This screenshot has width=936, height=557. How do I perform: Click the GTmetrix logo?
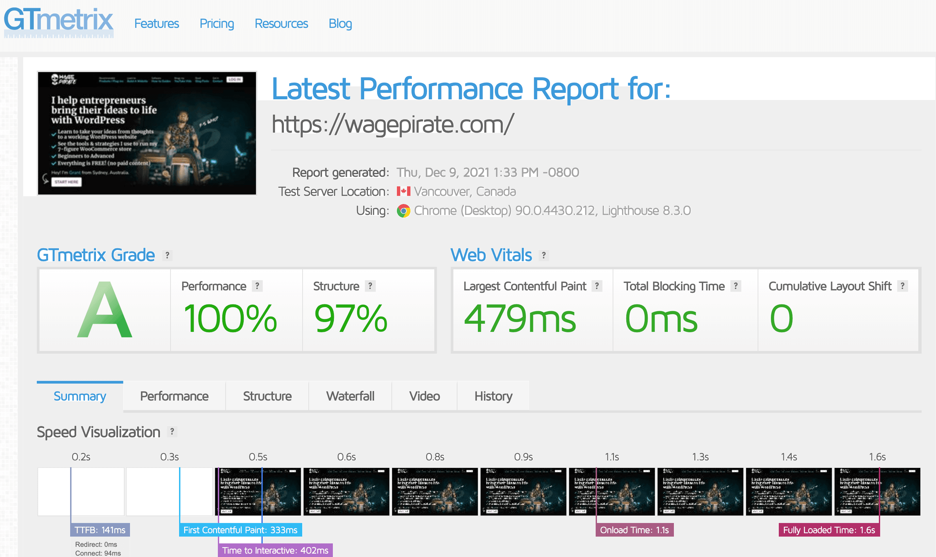click(x=59, y=22)
